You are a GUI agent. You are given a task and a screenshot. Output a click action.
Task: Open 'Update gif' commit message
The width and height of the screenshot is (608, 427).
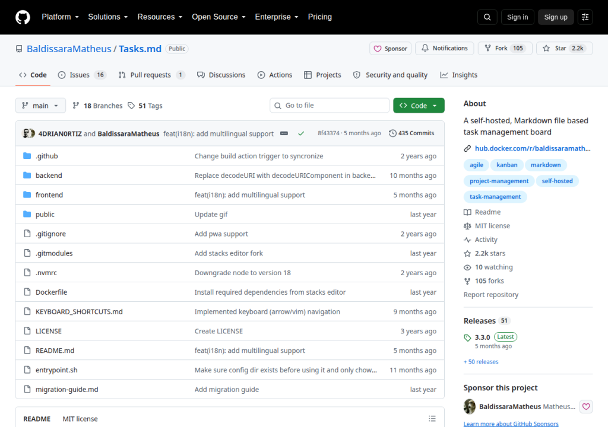(211, 214)
